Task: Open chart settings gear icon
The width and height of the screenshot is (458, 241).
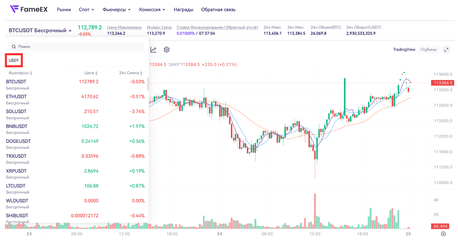Action: point(167,50)
